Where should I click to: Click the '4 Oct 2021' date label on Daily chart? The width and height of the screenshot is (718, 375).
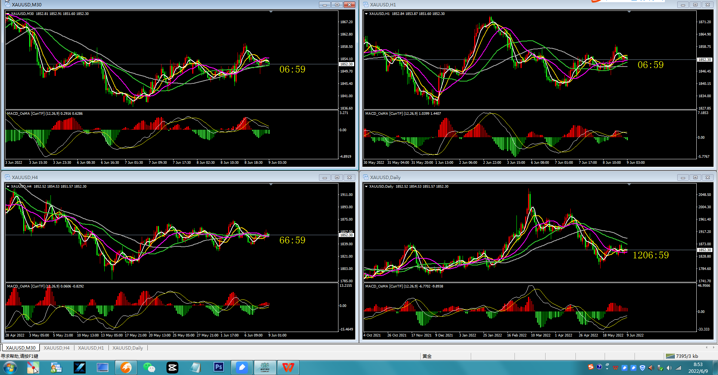[372, 335]
